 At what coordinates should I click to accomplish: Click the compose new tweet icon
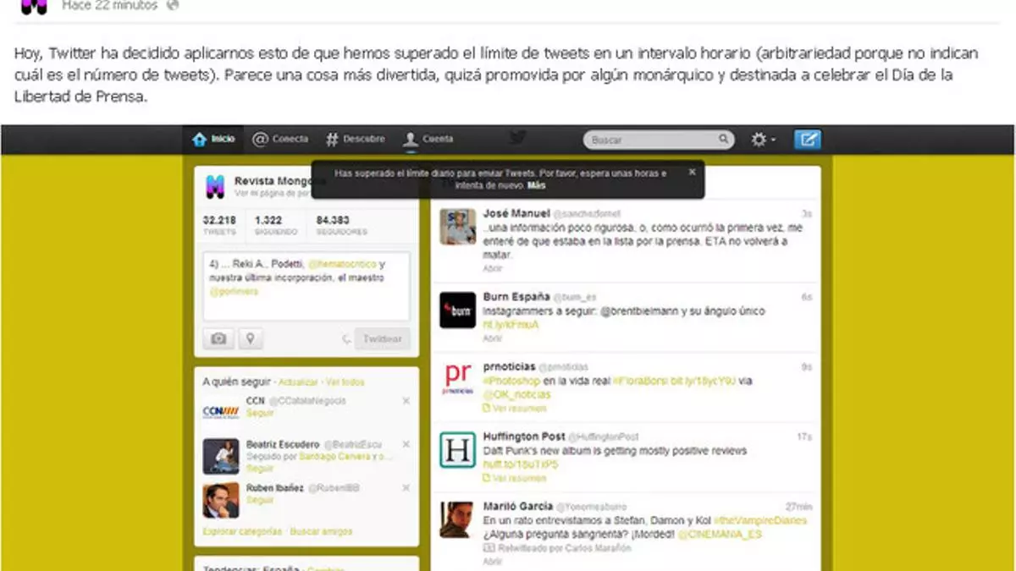[x=807, y=140]
